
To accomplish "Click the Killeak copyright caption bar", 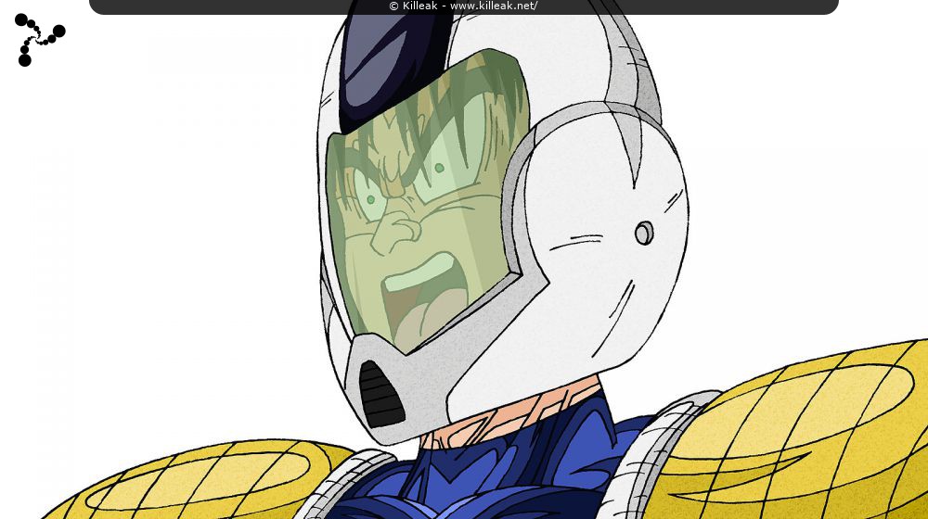I will click(x=463, y=6).
